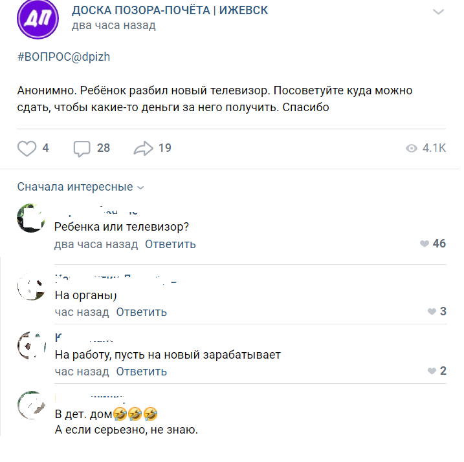Like the post with the heart icon
Screen dimensions: 464x462
[x=27, y=149]
